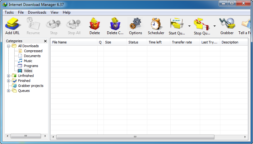Click the Categories panel scroll right arrow
The height and width of the screenshot is (144, 253).
[x=45, y=136]
